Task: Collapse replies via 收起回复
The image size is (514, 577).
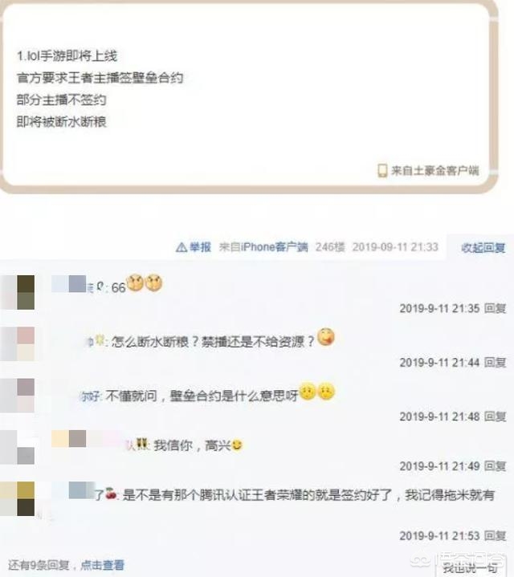Action: coord(483,248)
